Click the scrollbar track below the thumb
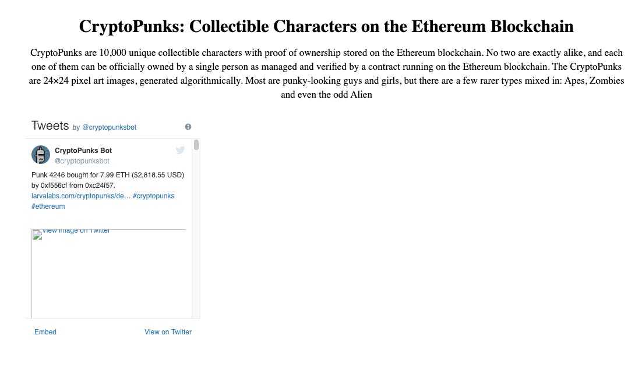The height and width of the screenshot is (371, 642). click(196, 233)
